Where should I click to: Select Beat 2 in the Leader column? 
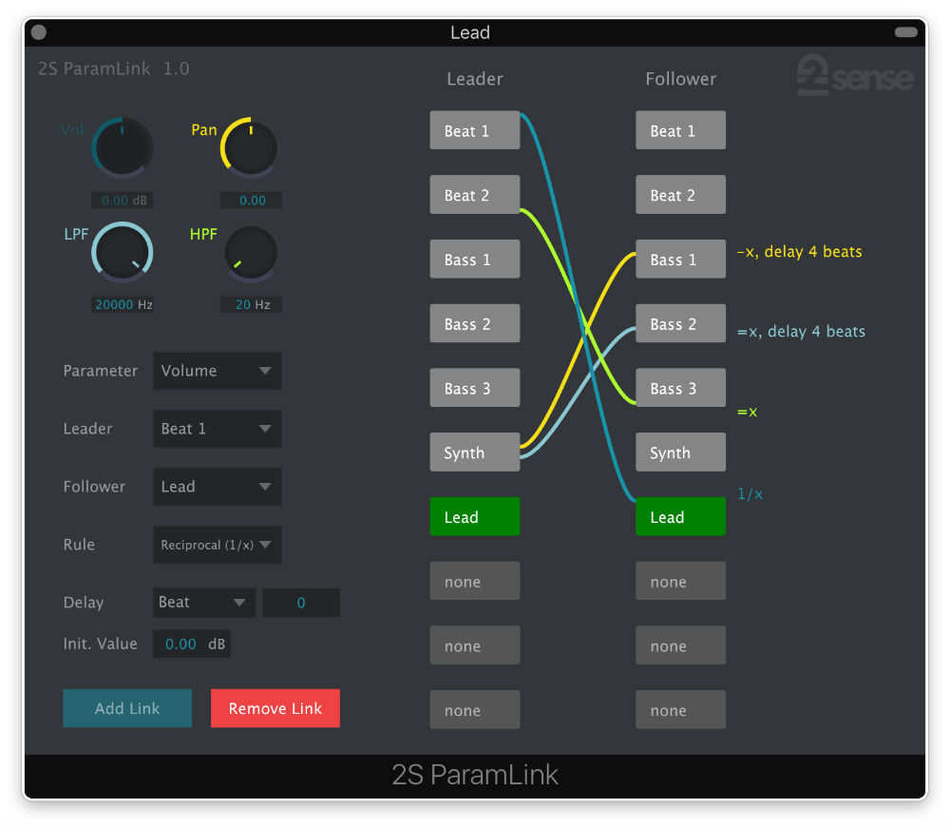pyautogui.click(x=475, y=195)
